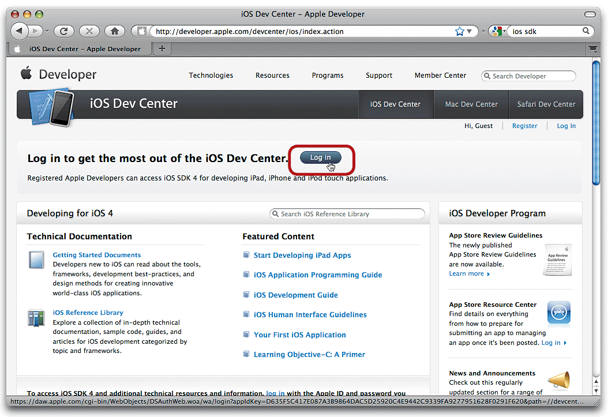Screen dimensions: 608x417
Task: Click the 'App Store Review Guidelines' heading text
Action: pyautogui.click(x=496, y=235)
